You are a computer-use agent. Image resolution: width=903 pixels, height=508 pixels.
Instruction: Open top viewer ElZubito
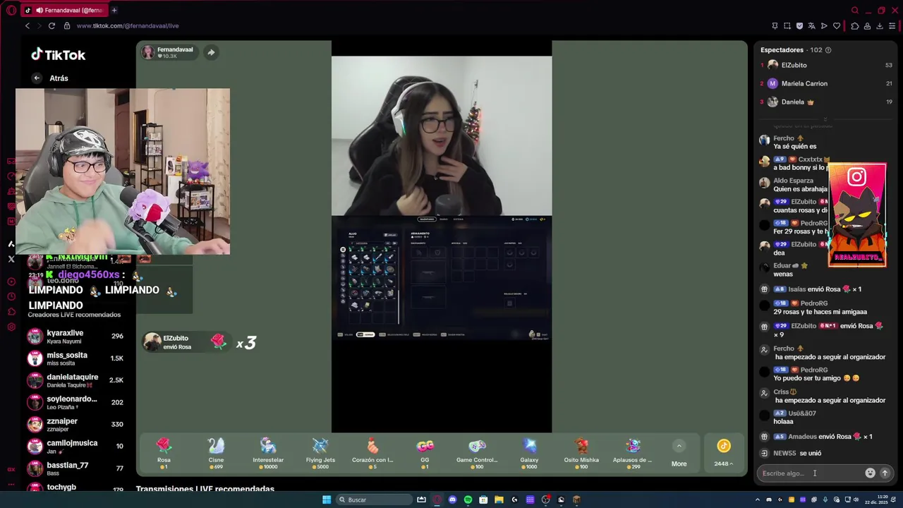click(x=825, y=65)
